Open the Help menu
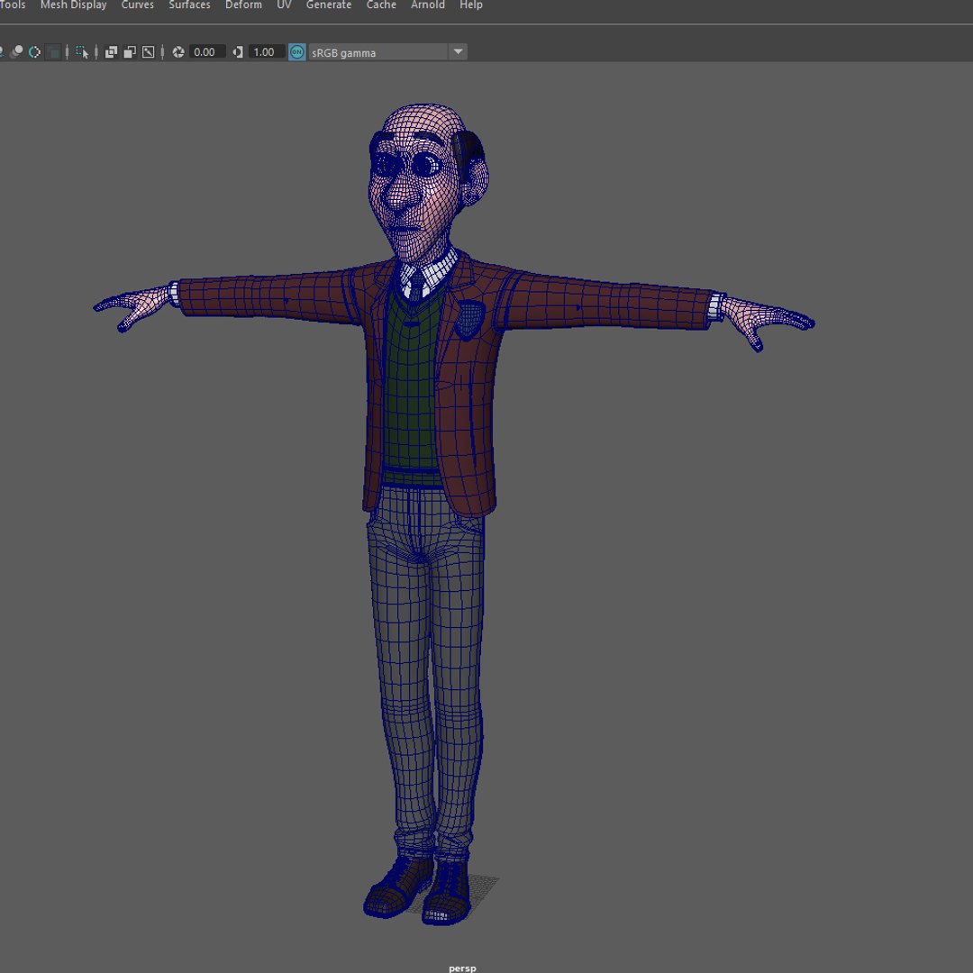The width and height of the screenshot is (973, 973). point(471,5)
